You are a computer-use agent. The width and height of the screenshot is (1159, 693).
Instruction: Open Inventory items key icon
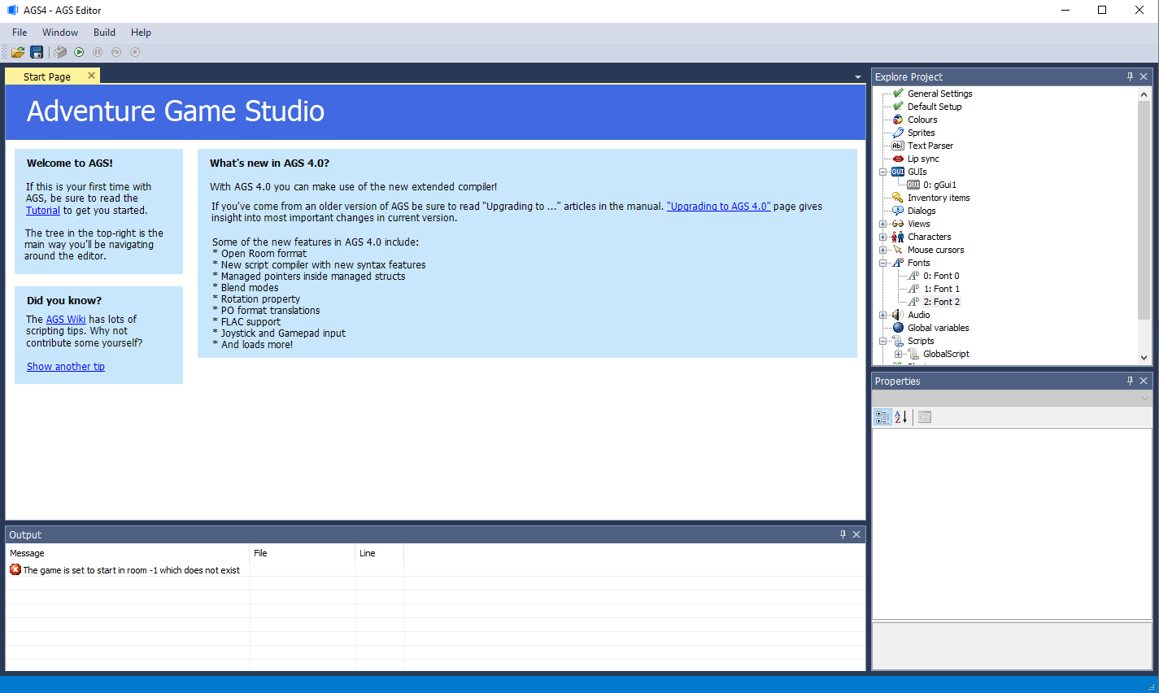point(898,198)
